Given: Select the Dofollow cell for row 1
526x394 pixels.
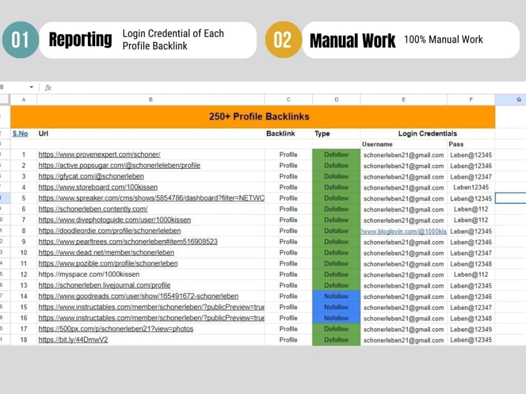Looking at the screenshot, I should coord(337,154).
